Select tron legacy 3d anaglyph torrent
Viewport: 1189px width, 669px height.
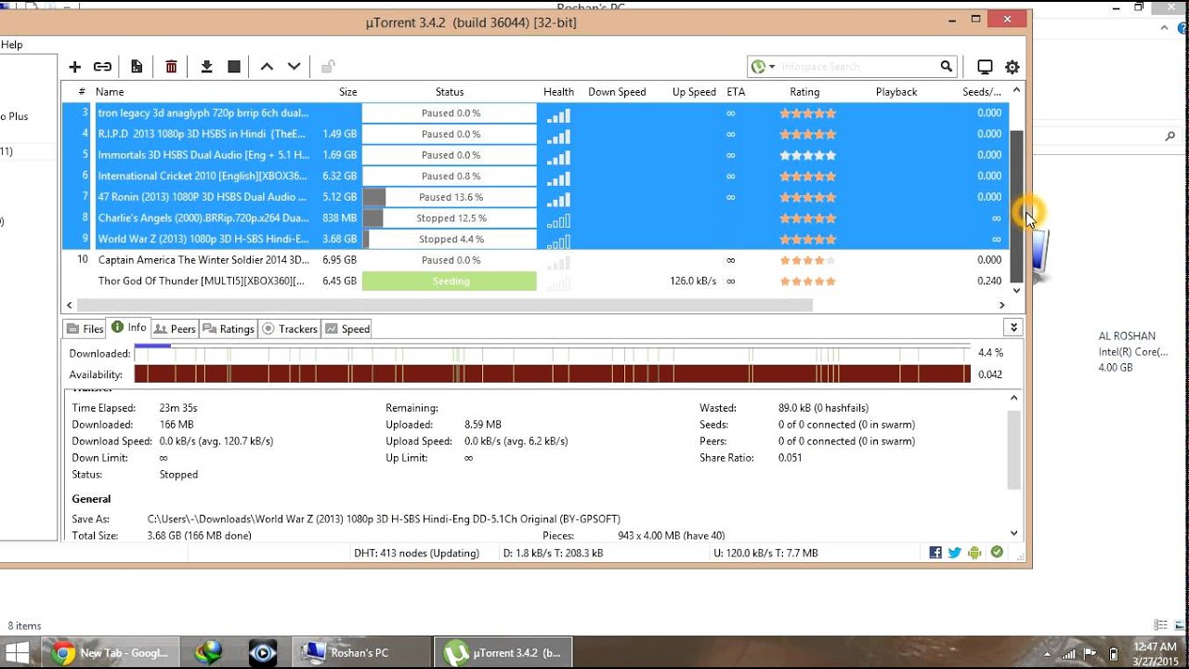(x=535, y=113)
